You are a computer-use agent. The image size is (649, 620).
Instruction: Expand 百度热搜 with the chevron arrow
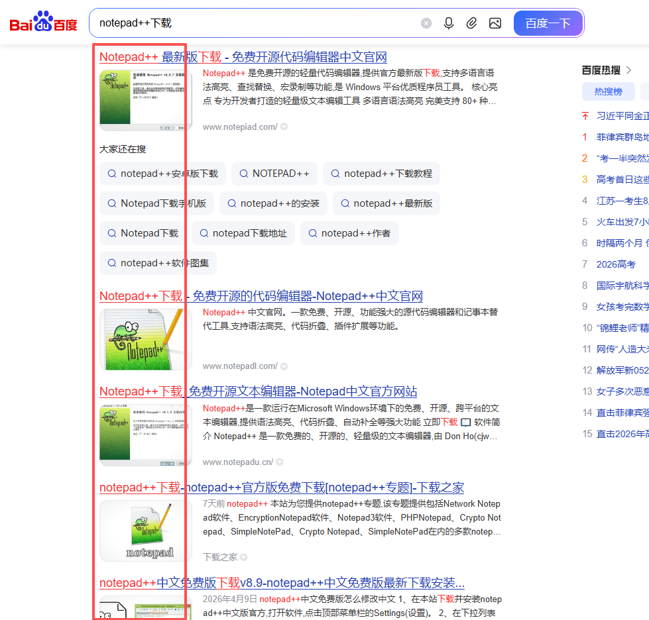(x=628, y=70)
